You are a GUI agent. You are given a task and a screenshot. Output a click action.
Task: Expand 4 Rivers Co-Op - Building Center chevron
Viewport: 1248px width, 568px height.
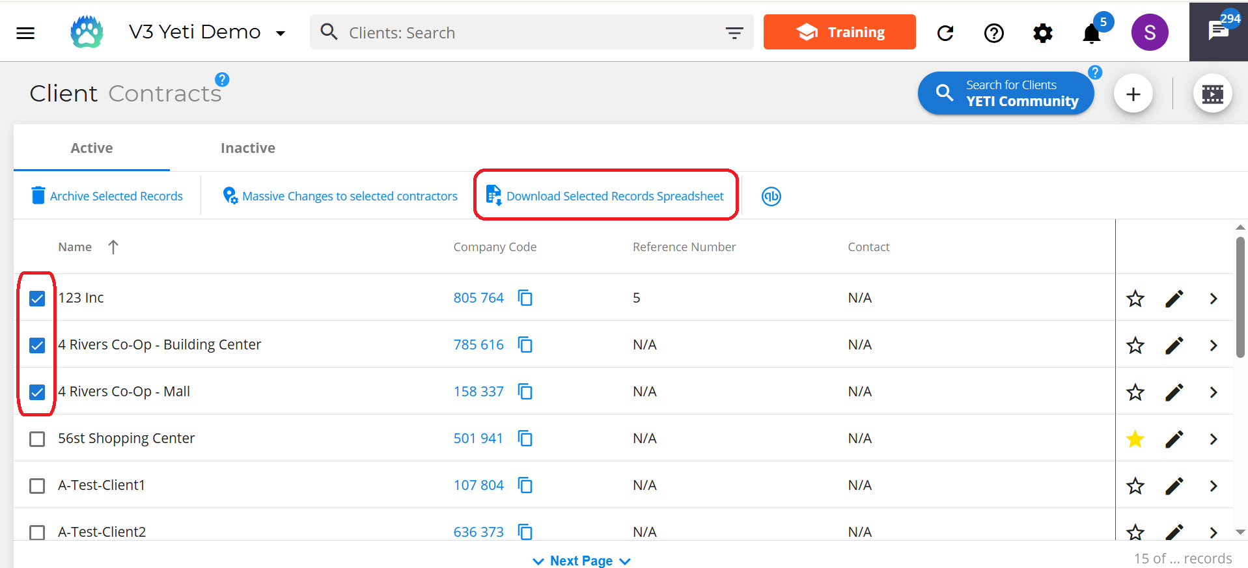[1213, 345]
